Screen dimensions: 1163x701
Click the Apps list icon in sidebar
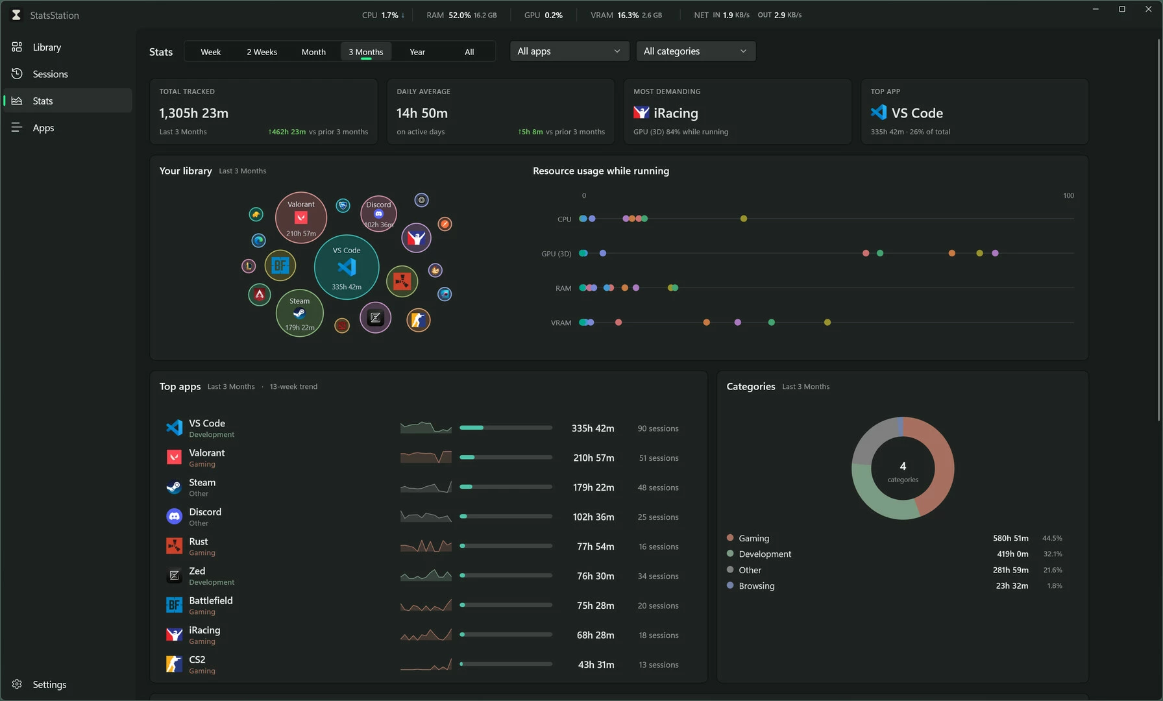17,127
